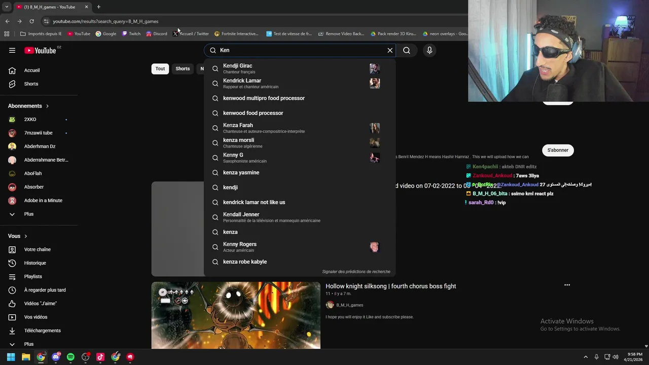
Task: Select the plain kenza suggestion
Action: (x=300, y=232)
